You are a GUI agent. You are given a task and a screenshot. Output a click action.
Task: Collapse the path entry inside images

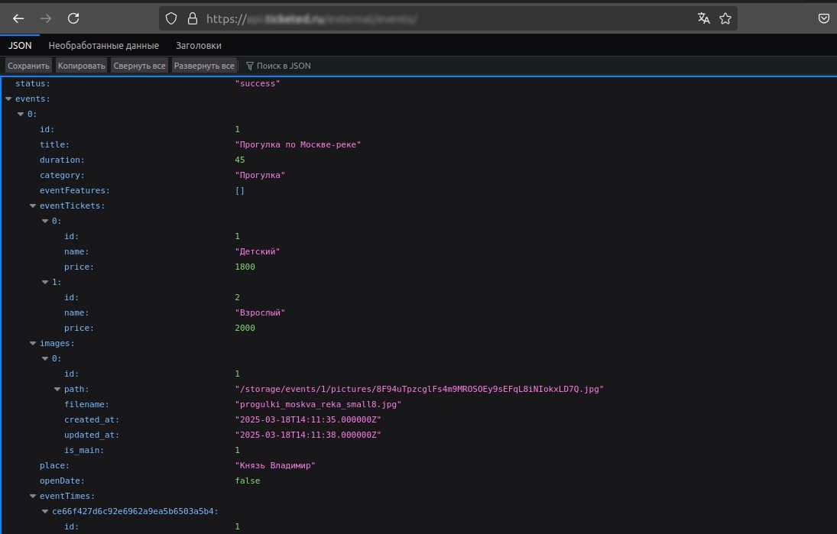coord(57,389)
